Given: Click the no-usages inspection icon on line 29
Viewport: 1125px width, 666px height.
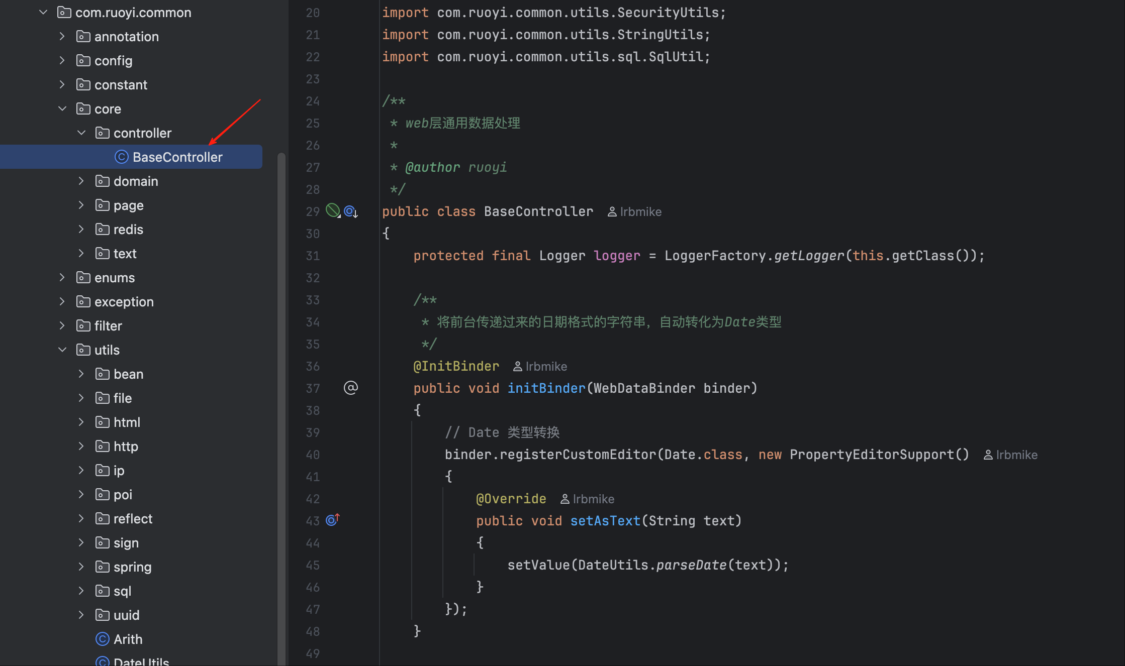Looking at the screenshot, I should tap(332, 210).
